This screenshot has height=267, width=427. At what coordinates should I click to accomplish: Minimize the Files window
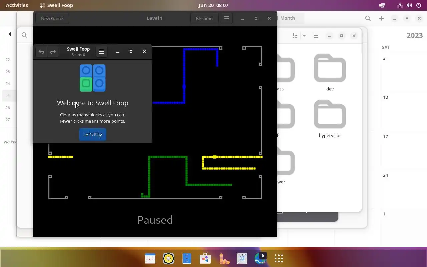[329, 36]
